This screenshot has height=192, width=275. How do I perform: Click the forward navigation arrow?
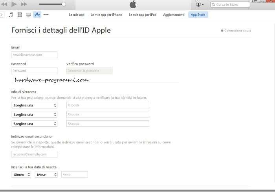(2, 15)
